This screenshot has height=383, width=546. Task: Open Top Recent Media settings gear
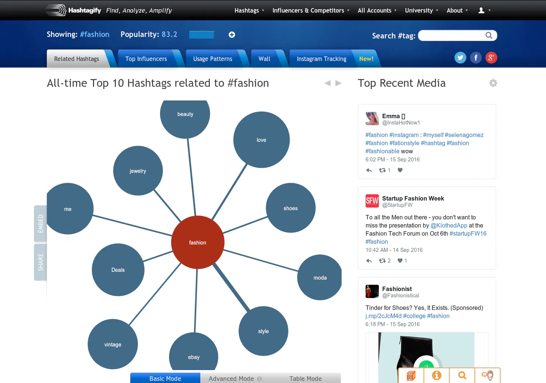[x=493, y=83]
